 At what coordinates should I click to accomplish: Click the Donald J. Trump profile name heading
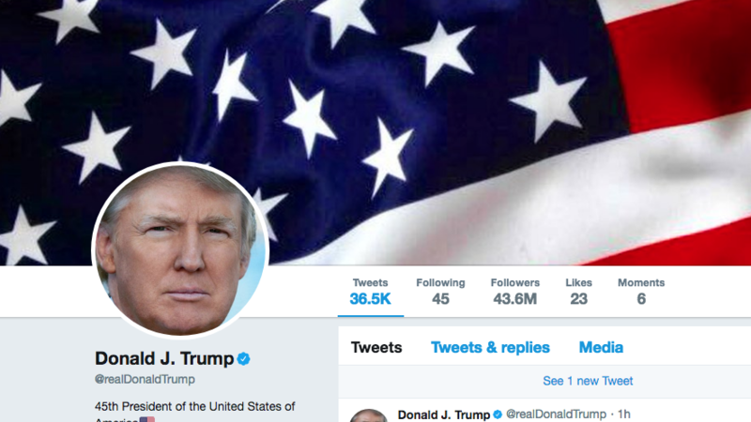tap(164, 358)
